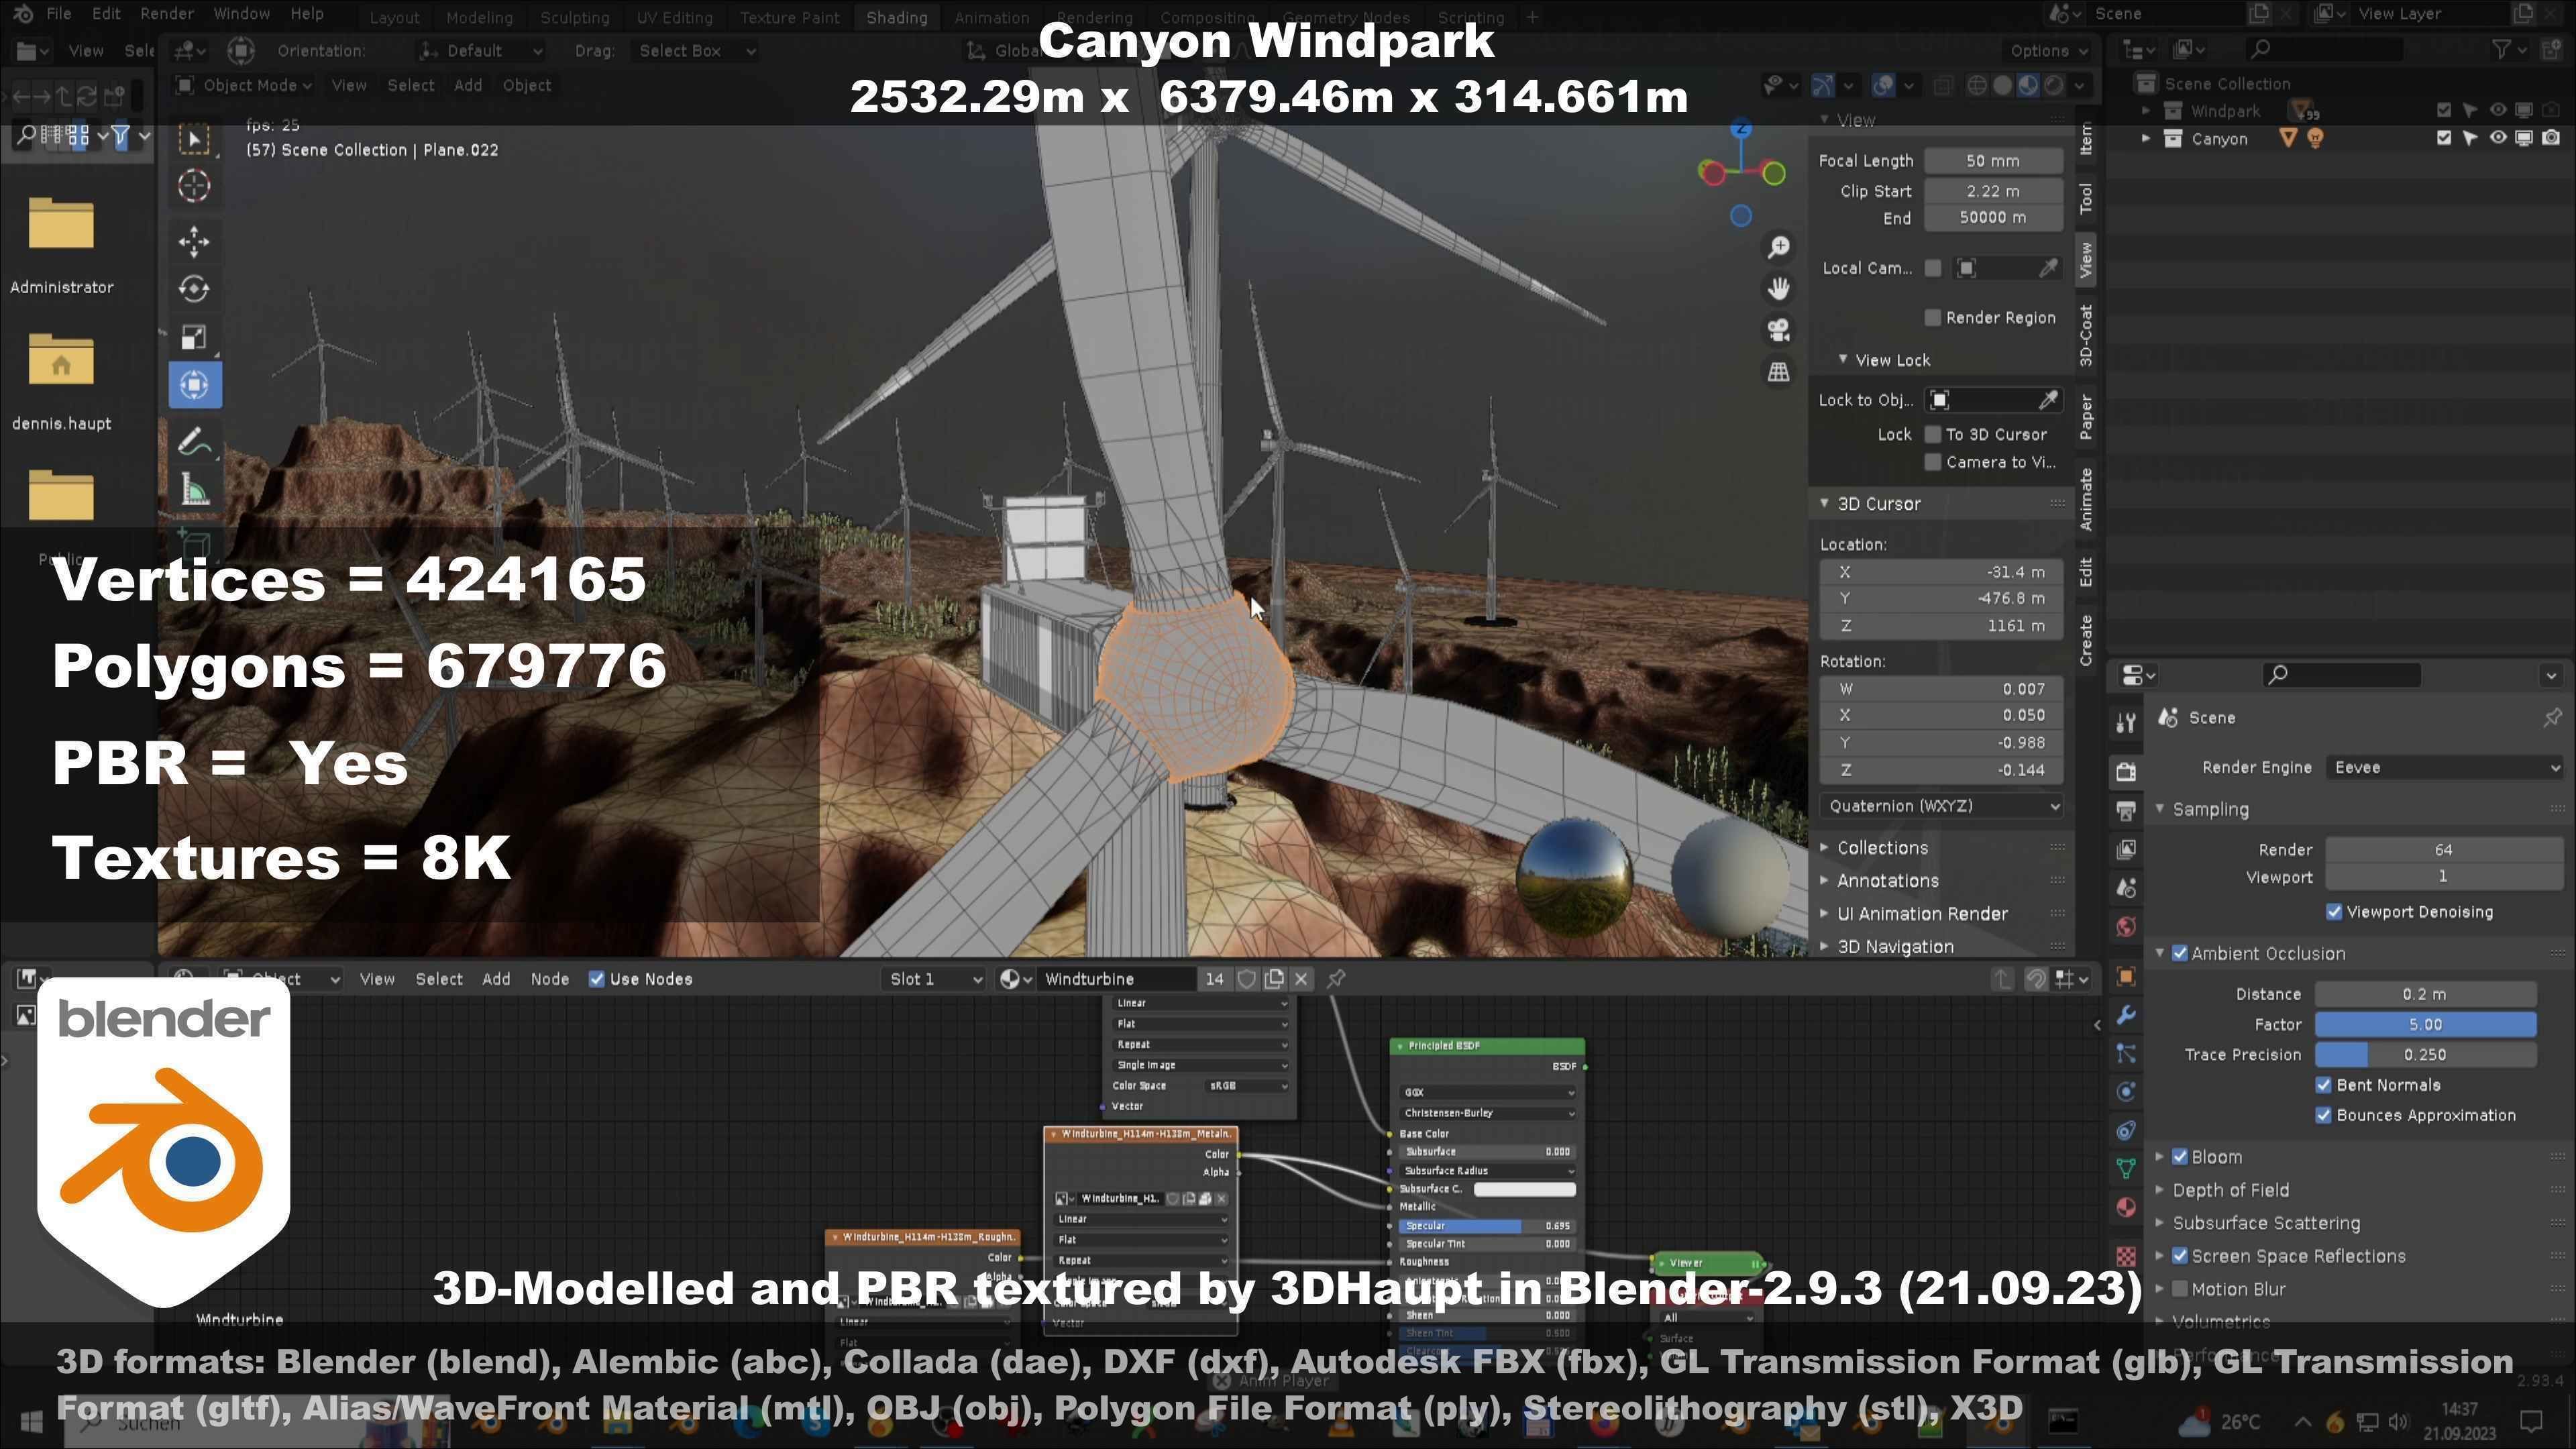Select the Measure tool
This screenshot has width=2576, height=1449.
click(194, 490)
